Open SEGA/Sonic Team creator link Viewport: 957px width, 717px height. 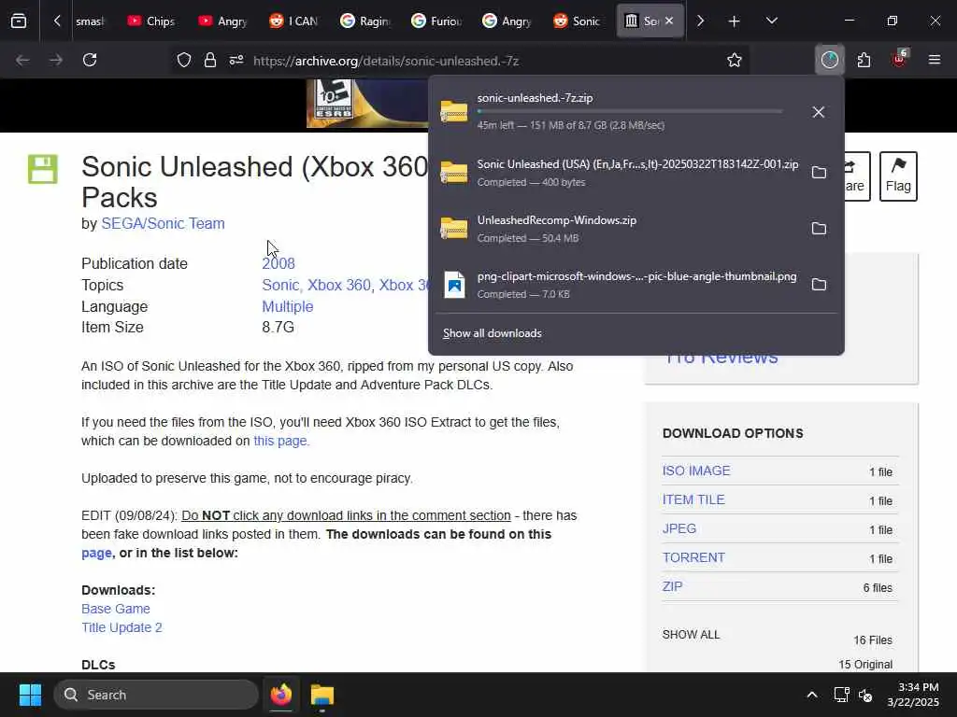(163, 224)
